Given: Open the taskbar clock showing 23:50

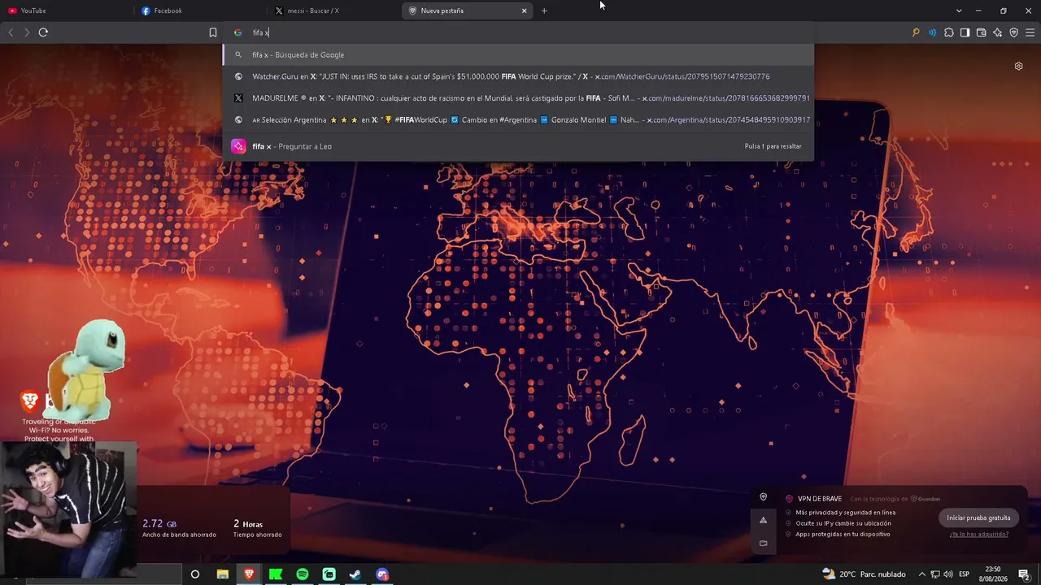Looking at the screenshot, I should point(993,574).
